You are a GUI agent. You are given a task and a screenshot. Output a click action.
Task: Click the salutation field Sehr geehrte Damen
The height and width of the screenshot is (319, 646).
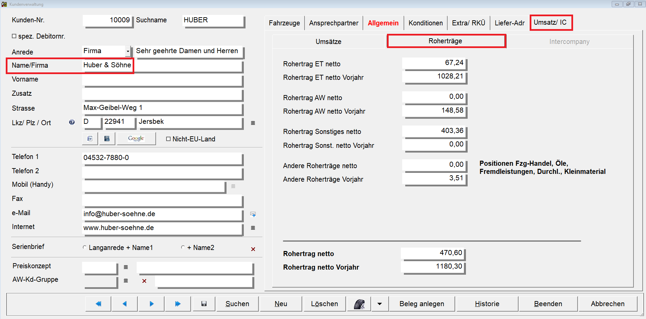pyautogui.click(x=189, y=51)
